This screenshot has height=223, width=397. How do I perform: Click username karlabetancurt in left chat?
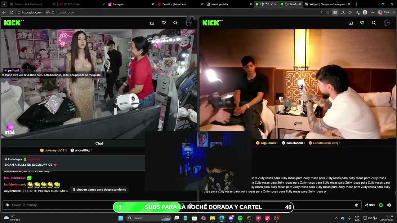15,185
